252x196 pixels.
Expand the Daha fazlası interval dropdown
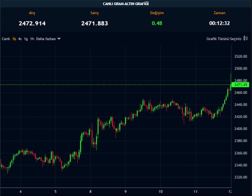coord(48,38)
